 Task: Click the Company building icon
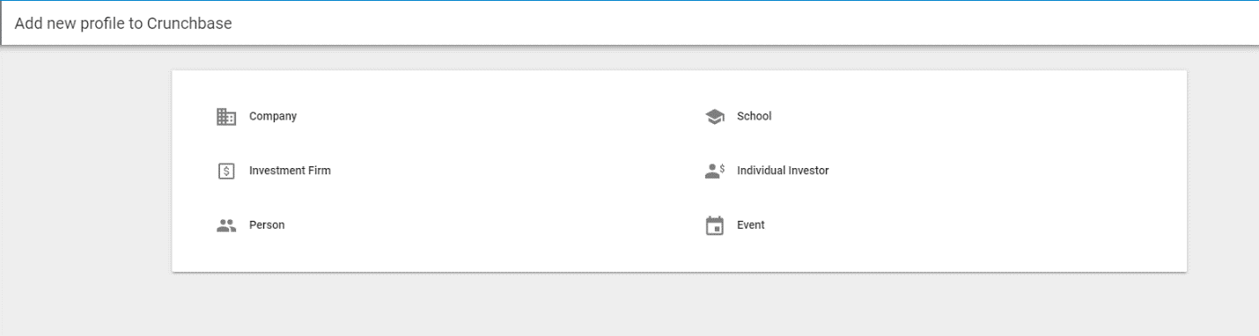226,116
